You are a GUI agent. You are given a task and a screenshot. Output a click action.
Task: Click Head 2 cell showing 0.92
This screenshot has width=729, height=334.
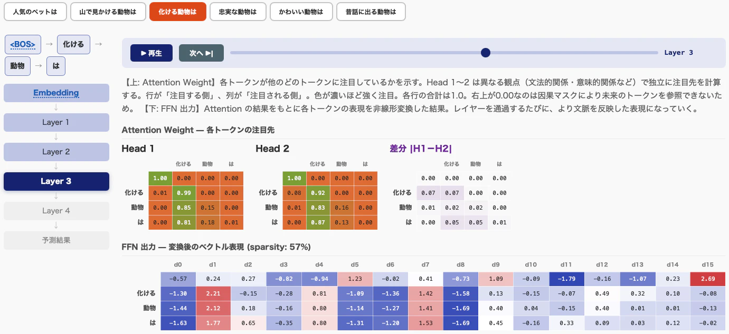coord(318,193)
